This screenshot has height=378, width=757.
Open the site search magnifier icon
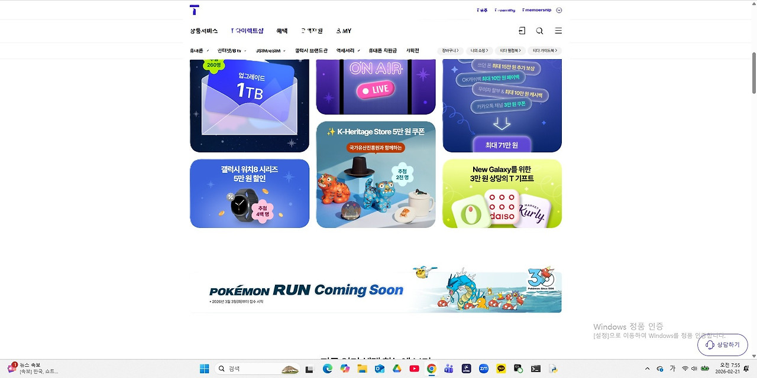point(539,31)
